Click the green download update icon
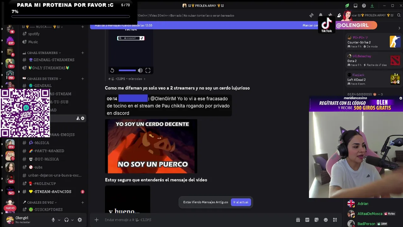The width and height of the screenshot is (403, 227). coord(372,6)
